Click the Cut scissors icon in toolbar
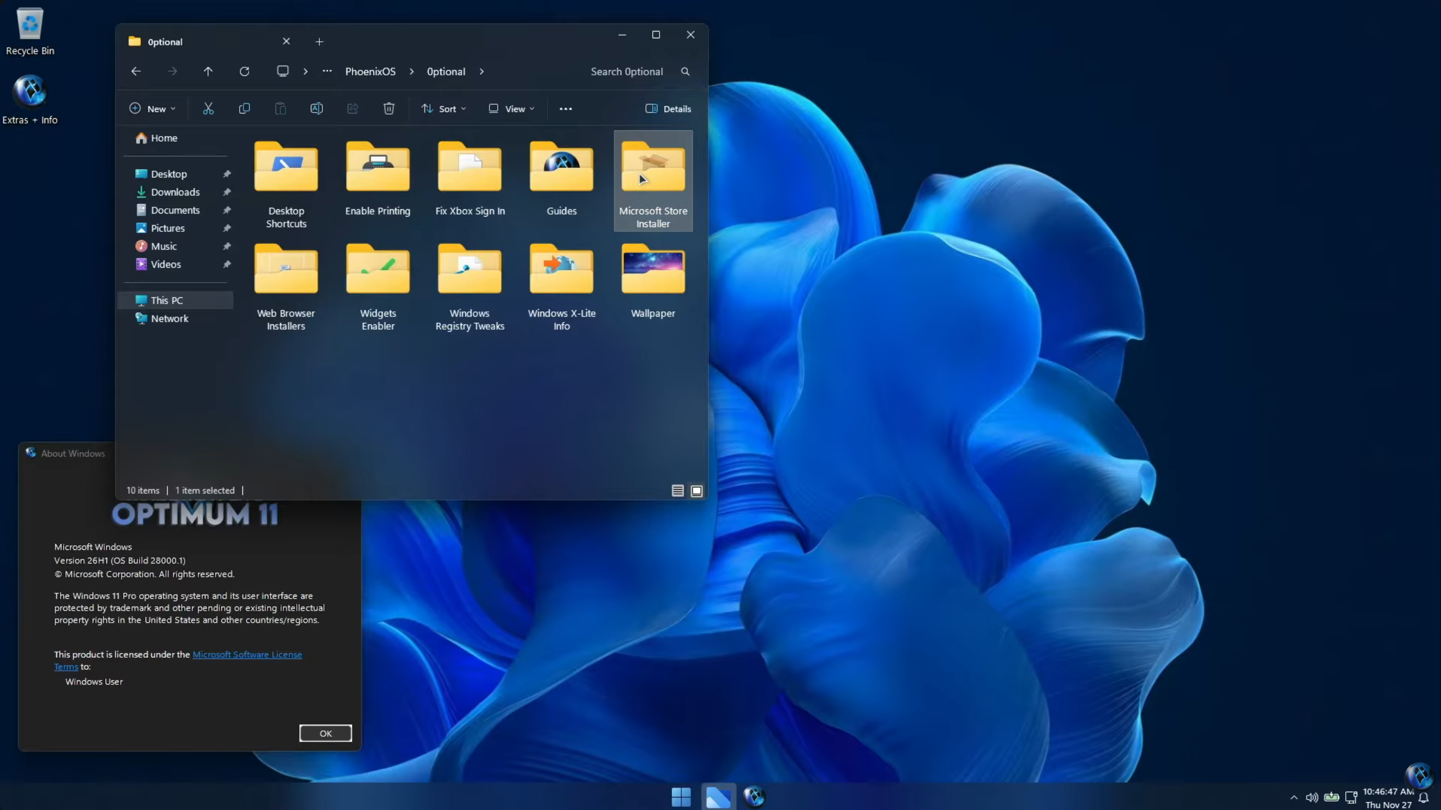 click(208, 108)
